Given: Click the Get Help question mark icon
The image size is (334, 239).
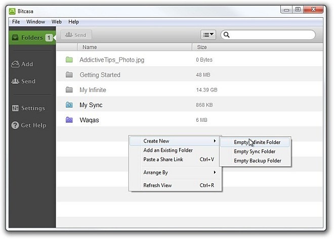Looking at the screenshot, I should point(15,125).
